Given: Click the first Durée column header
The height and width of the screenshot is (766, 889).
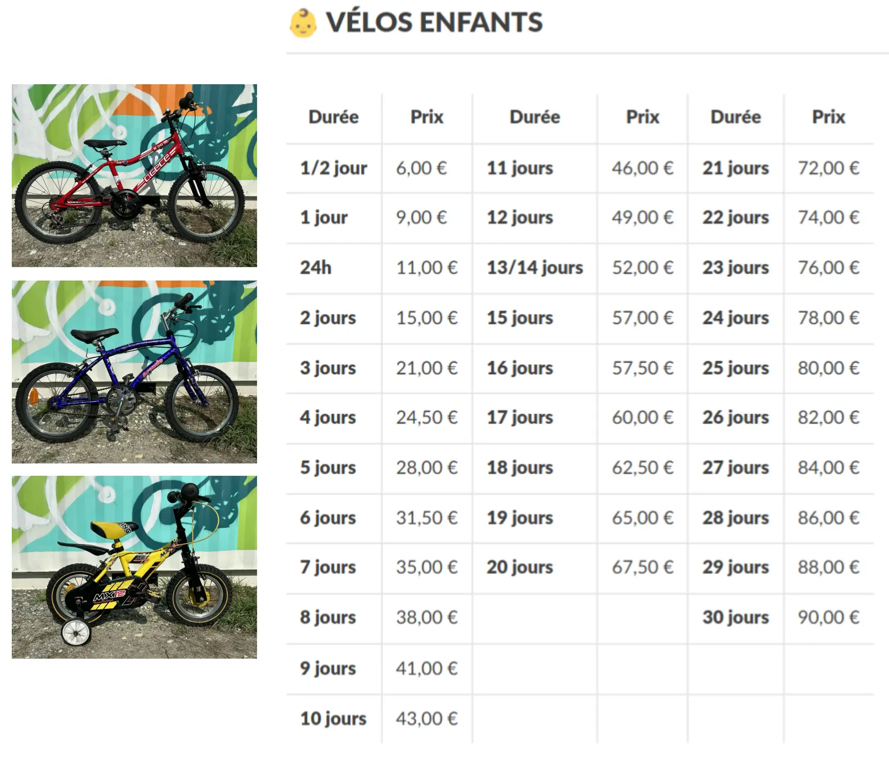Looking at the screenshot, I should [x=333, y=117].
